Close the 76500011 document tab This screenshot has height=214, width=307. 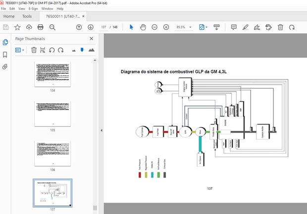coord(83,16)
